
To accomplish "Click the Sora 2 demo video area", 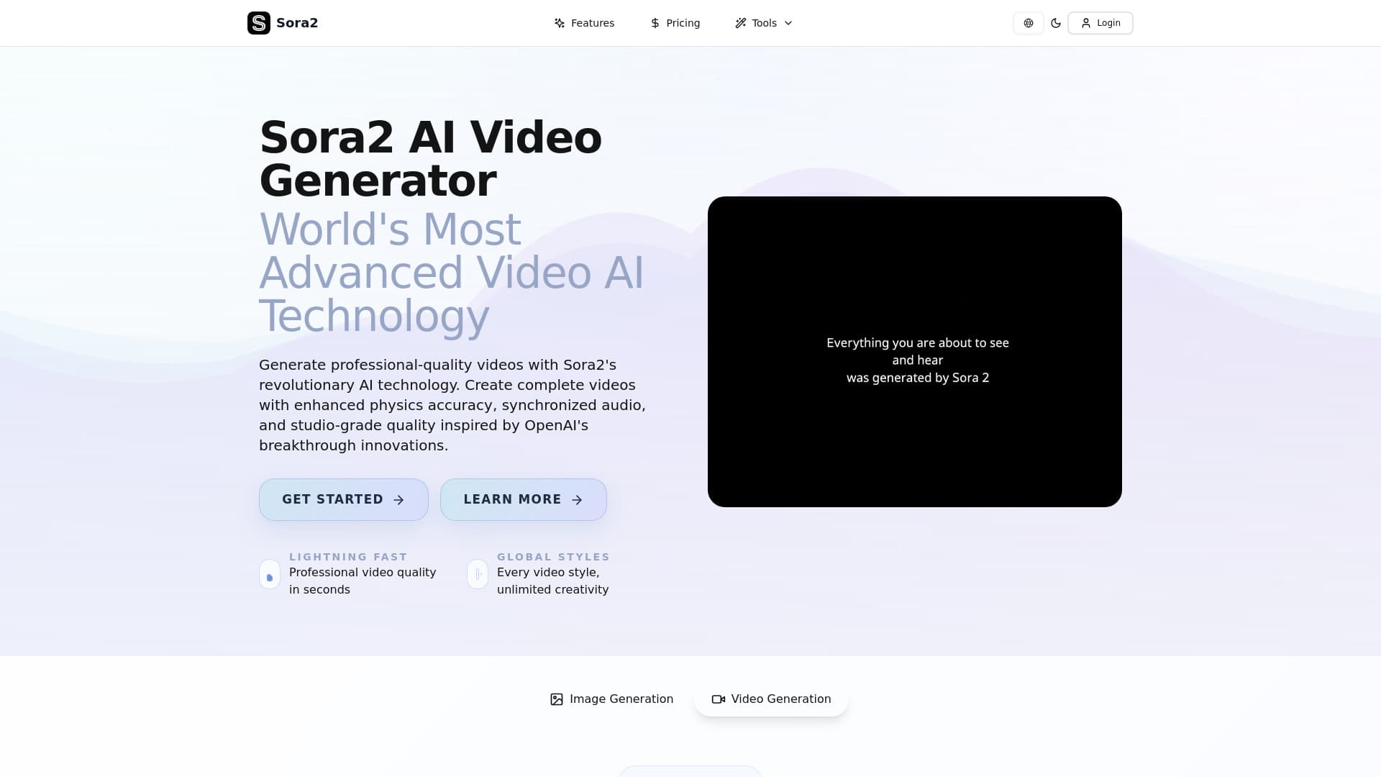I will (915, 353).
